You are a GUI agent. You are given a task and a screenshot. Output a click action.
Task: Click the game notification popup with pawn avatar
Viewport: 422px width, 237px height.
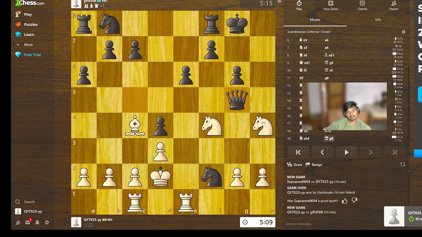coord(403,216)
